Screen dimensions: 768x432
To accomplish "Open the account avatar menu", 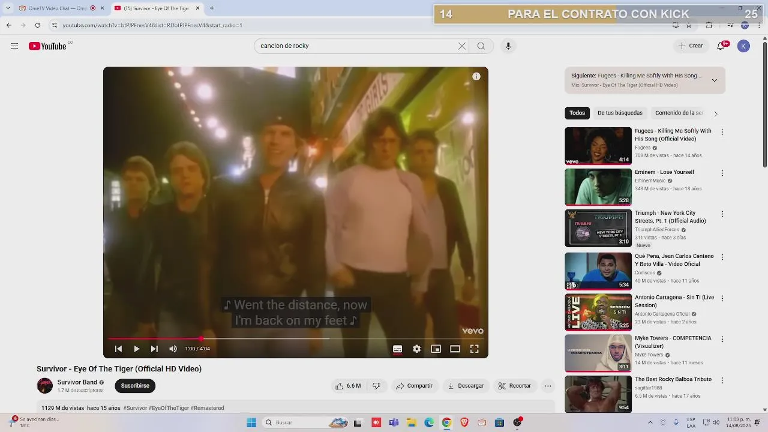I will [743, 46].
